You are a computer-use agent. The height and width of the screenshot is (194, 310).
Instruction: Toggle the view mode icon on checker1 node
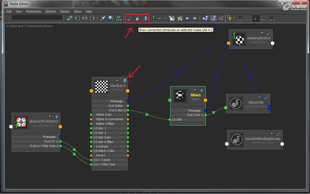point(124,80)
